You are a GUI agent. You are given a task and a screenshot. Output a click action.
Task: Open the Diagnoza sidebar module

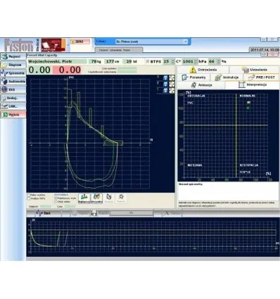click(13, 65)
